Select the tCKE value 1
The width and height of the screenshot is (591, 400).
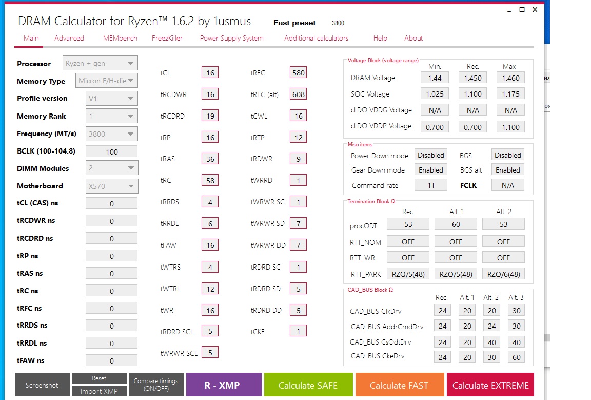coord(298,331)
